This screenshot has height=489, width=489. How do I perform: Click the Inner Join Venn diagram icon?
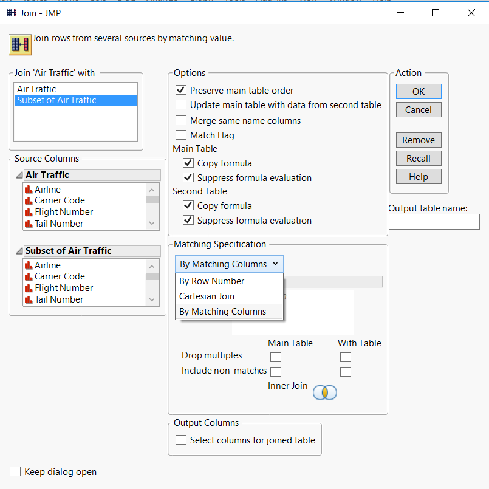(x=324, y=392)
